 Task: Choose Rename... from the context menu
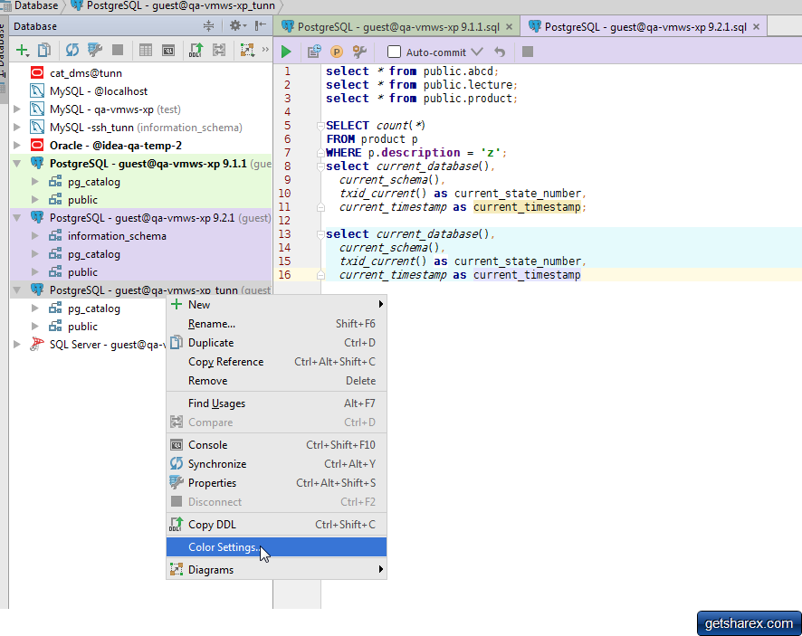[276, 324]
